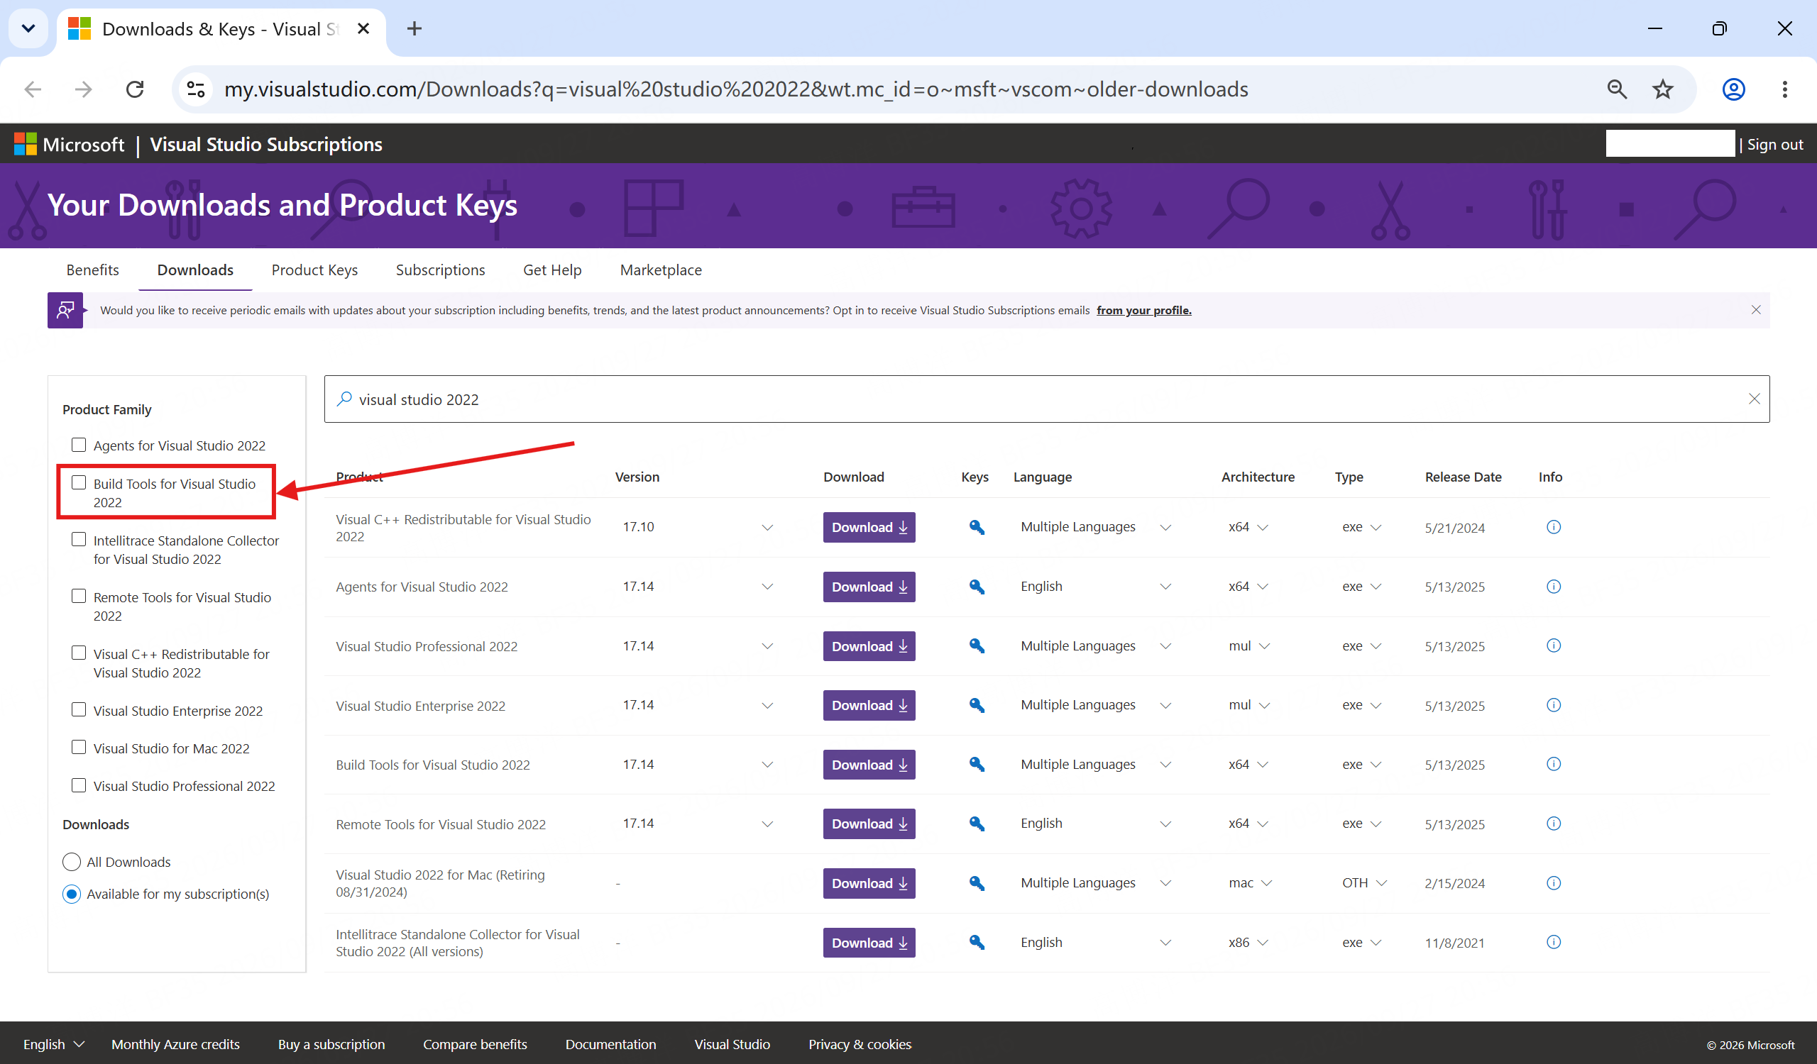Screen dimensions: 1817x1064
Task: Download Visual Studio Enterprise 2022
Action: pos(869,705)
